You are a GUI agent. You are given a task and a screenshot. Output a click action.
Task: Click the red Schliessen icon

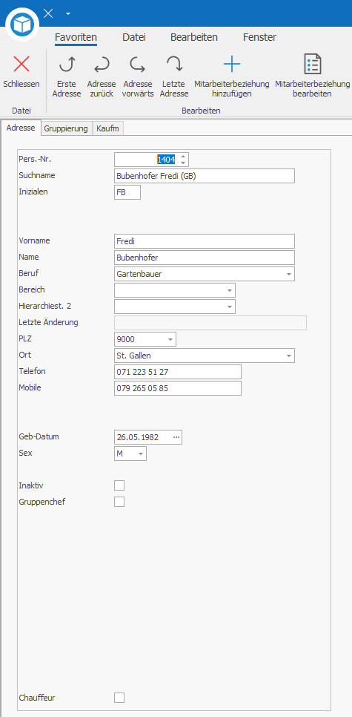coord(21,64)
